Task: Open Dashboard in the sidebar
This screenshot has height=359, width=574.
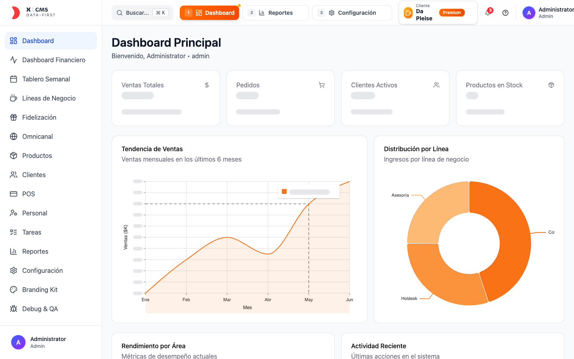Action: click(x=51, y=41)
